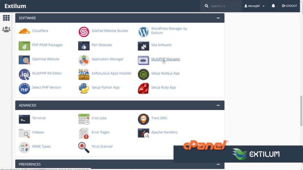The image size is (303, 170).
Task: Open the Site Software text link
Action: tap(161, 45)
